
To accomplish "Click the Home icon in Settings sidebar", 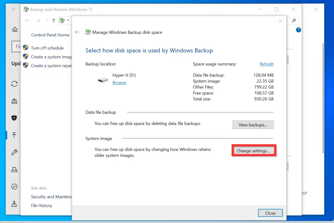I will pos(14,29).
